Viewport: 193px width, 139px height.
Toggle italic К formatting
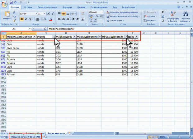click(x=26, y=19)
